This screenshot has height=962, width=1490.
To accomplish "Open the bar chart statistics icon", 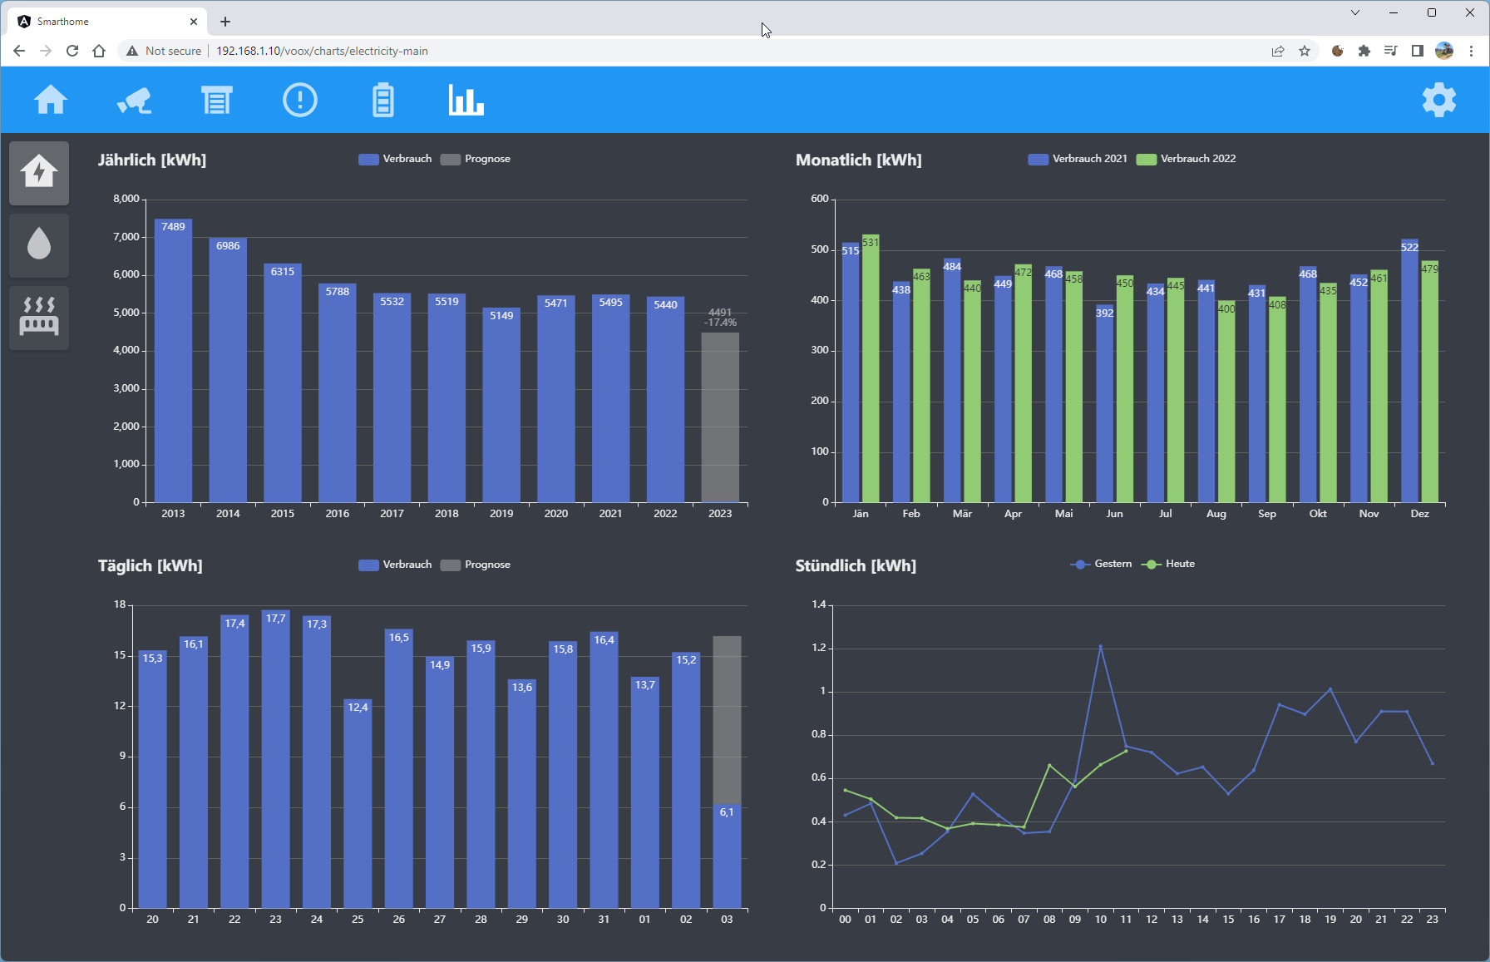I will [x=466, y=100].
